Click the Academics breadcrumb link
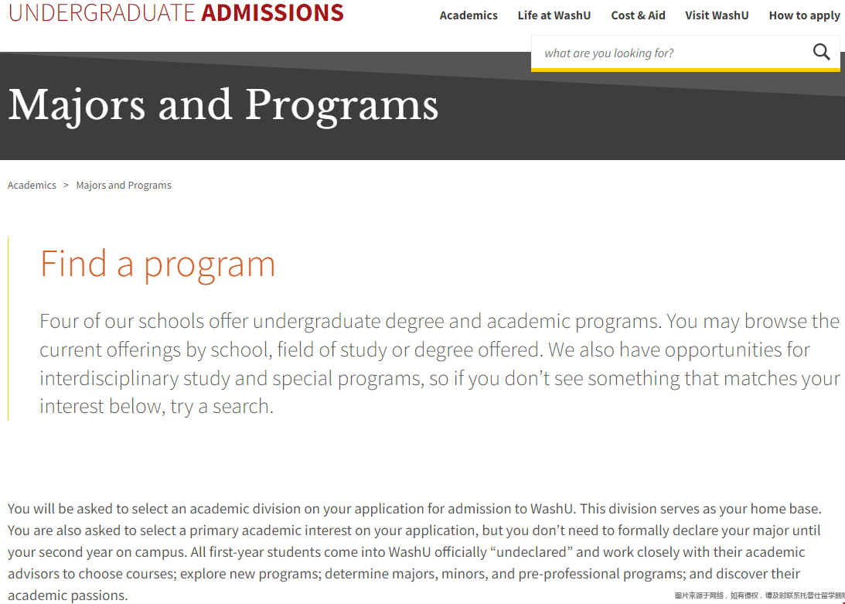This screenshot has height=604, width=845. click(32, 186)
